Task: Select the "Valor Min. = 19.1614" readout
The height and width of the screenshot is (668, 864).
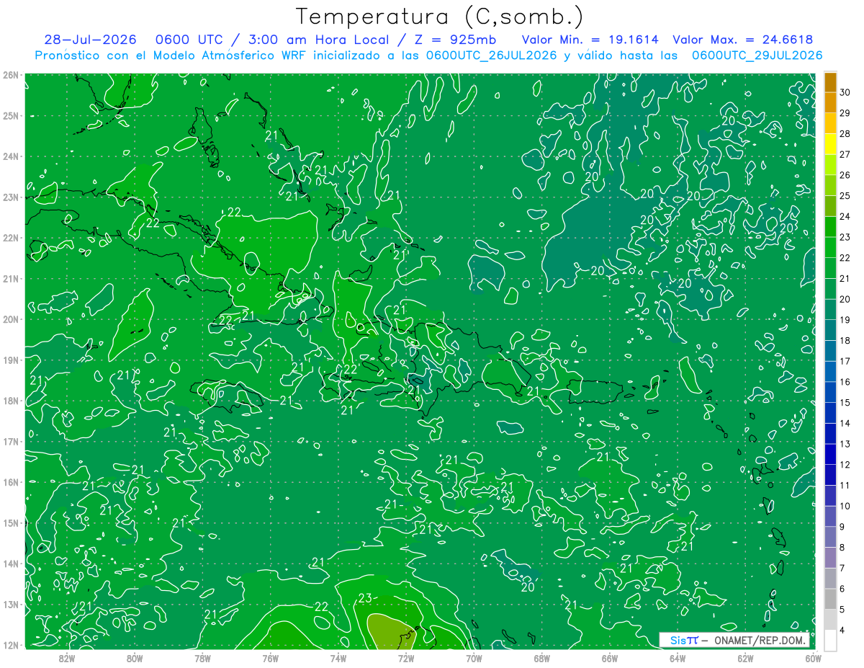Action: (x=590, y=40)
